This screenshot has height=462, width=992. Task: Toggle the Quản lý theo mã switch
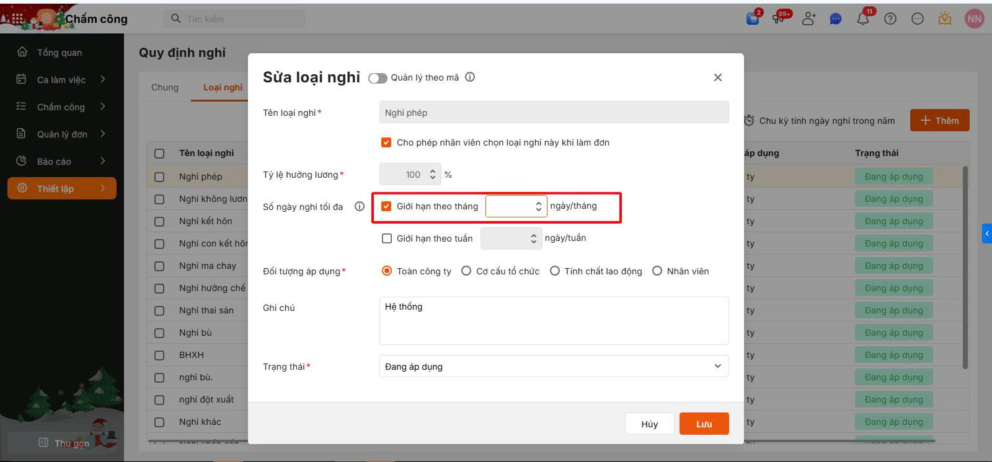(378, 78)
